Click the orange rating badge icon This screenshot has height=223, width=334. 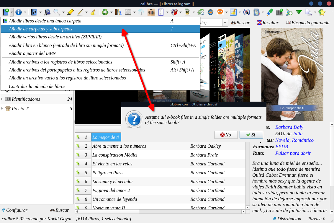click(220, 12)
